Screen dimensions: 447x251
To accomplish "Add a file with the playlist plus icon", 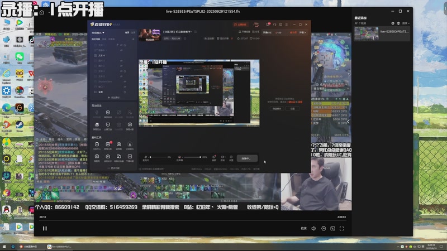I will point(393,23).
